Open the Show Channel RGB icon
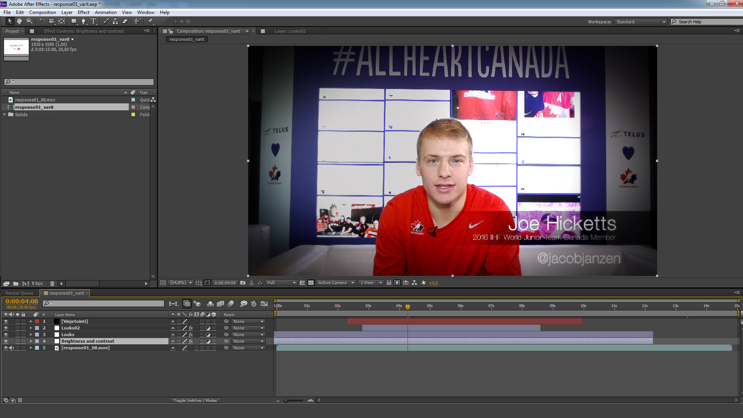Image resolution: width=743 pixels, height=418 pixels. click(x=260, y=283)
